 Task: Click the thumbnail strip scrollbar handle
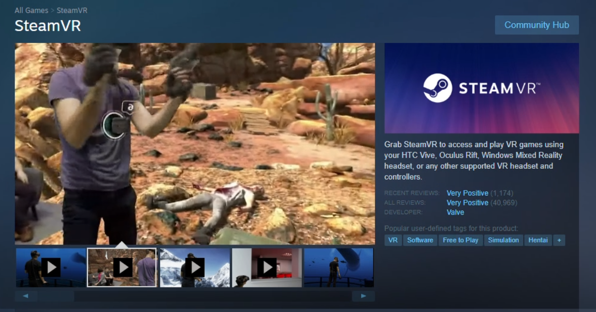click(56, 296)
